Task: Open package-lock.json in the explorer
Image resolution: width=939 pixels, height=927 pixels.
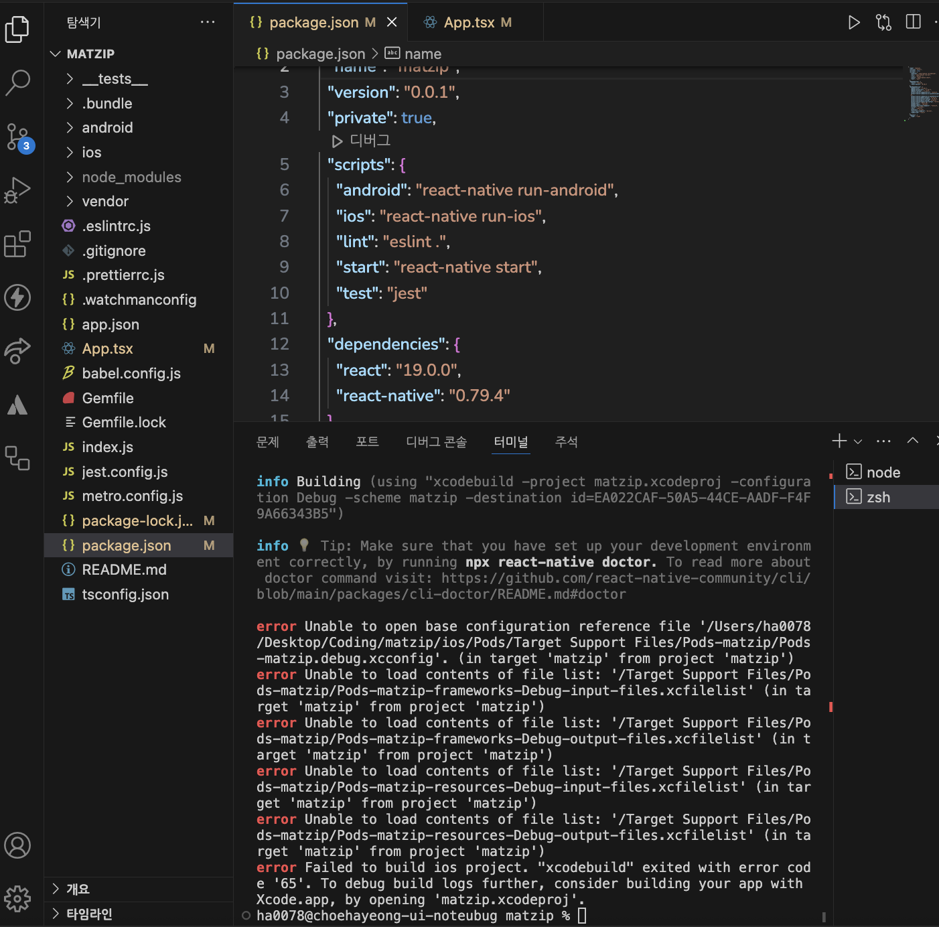Action: pyautogui.click(x=139, y=520)
